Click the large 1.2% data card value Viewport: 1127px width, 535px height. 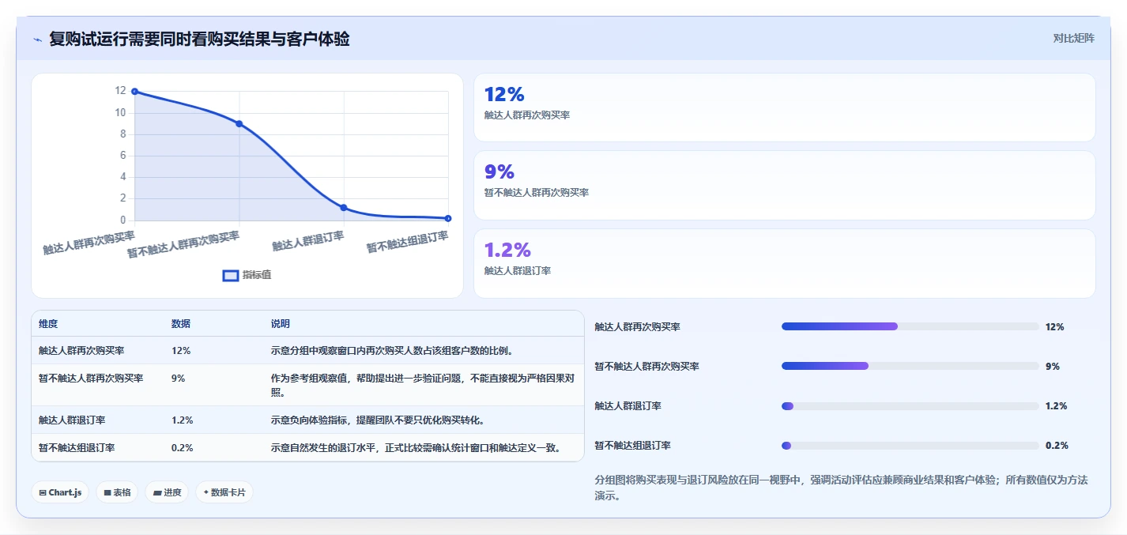(507, 251)
